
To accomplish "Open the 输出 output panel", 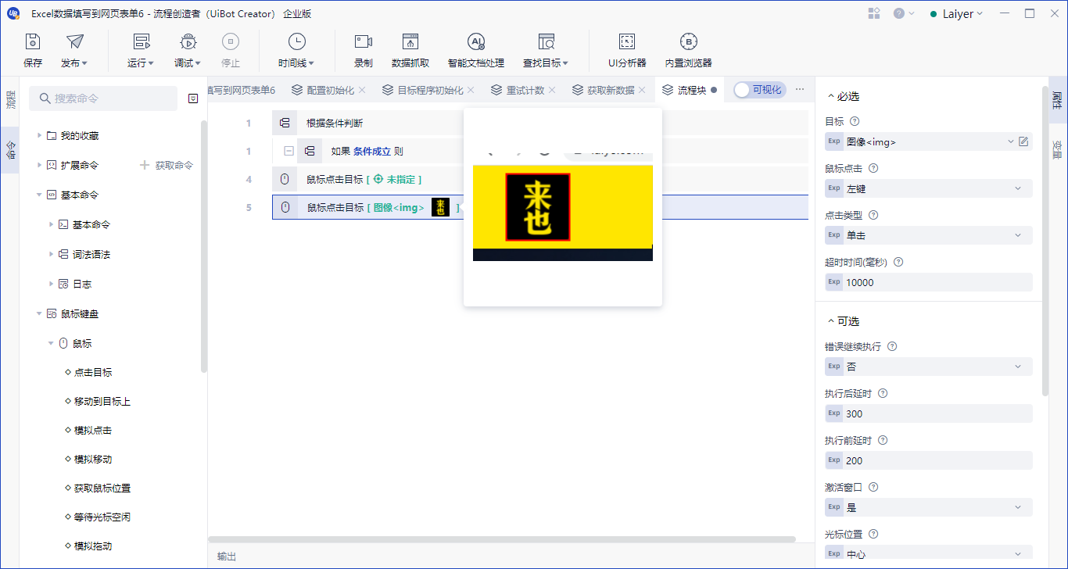I will tap(227, 556).
